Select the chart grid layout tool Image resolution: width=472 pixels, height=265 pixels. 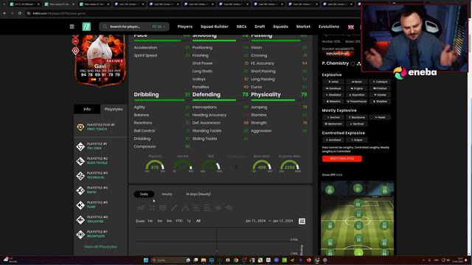[x=196, y=208]
